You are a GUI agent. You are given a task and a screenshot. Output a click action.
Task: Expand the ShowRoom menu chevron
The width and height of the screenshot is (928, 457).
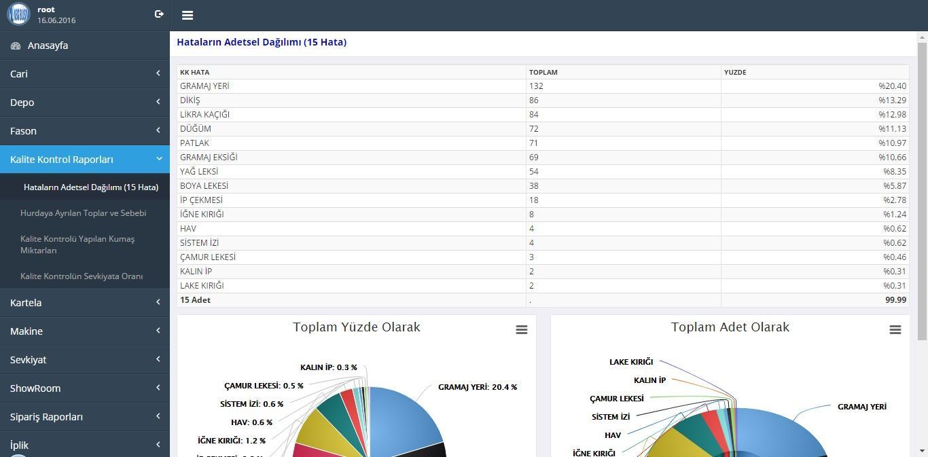(158, 388)
